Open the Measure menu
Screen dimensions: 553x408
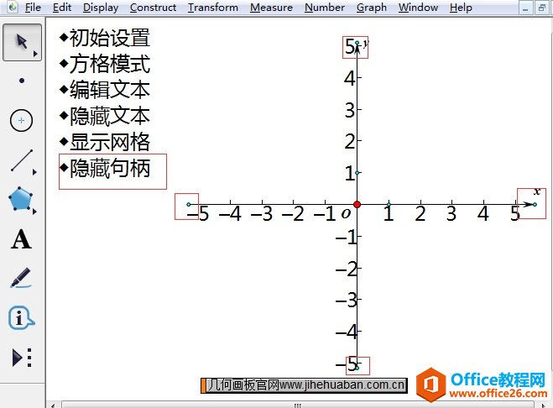coord(271,8)
